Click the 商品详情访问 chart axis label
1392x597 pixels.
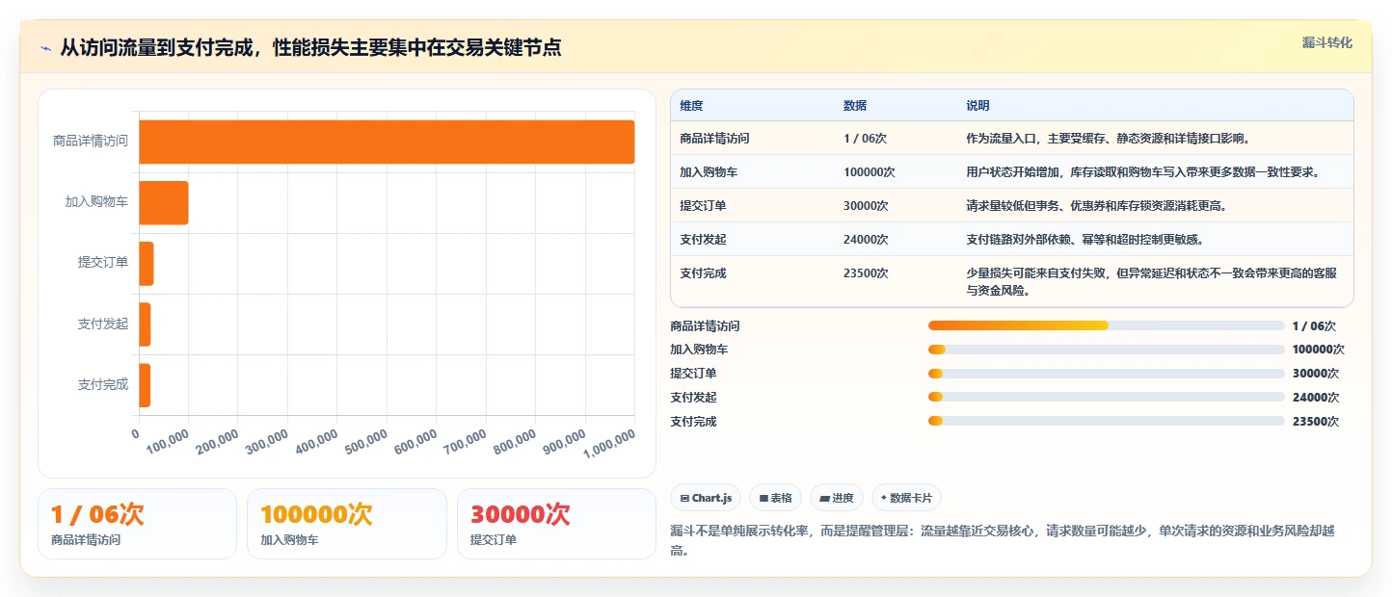point(91,142)
